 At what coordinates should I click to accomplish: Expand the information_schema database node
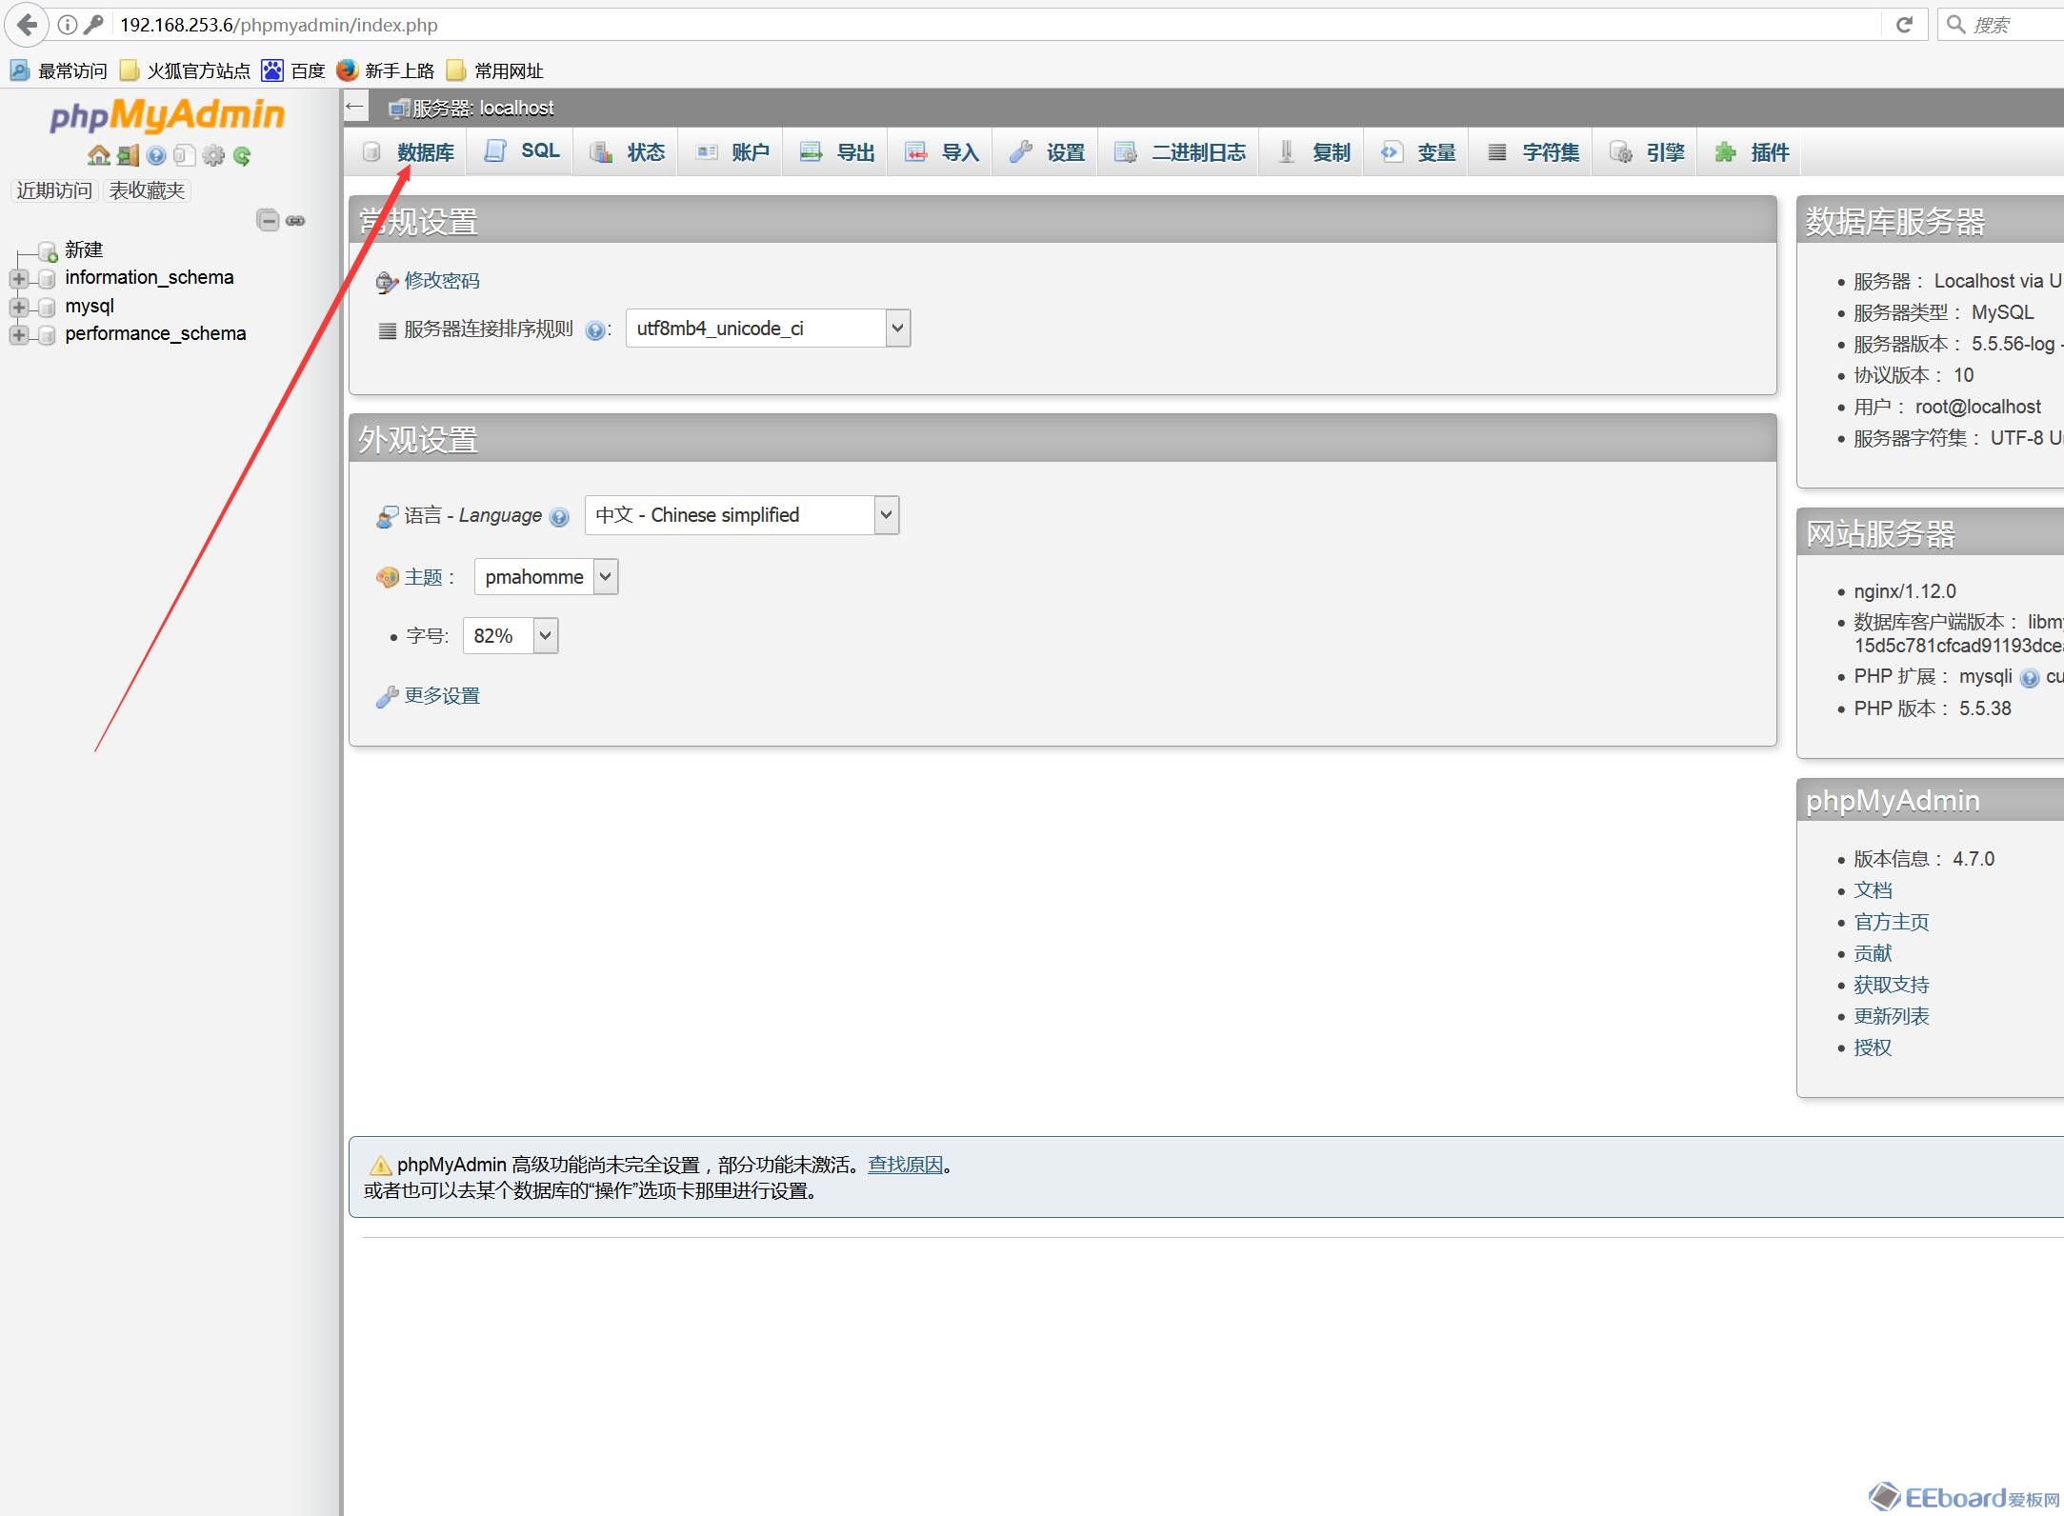click(18, 279)
